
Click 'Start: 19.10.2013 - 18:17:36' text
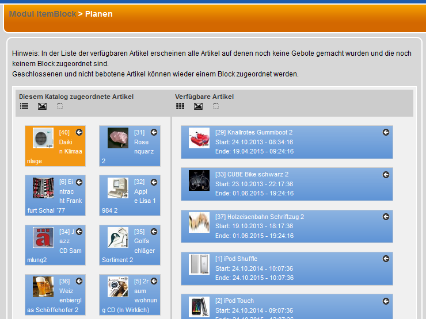pos(254,226)
